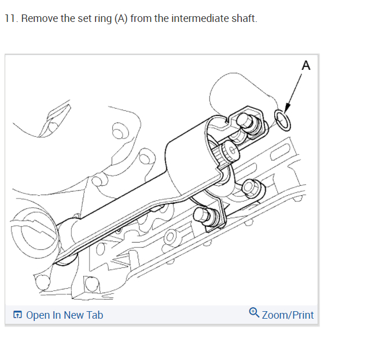Click the intermediate shaft diagram image
Screen dimensions: 368x362
click(161, 180)
